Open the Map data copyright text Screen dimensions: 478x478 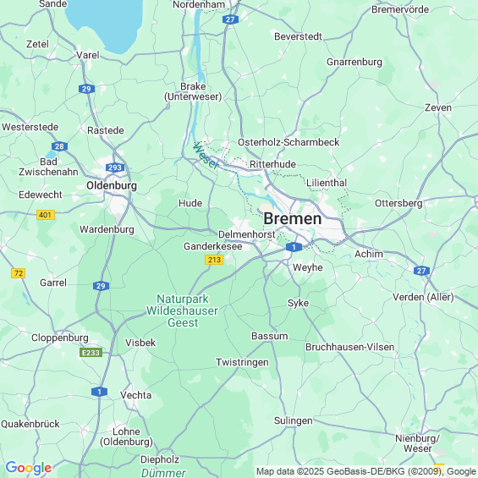click(x=366, y=471)
